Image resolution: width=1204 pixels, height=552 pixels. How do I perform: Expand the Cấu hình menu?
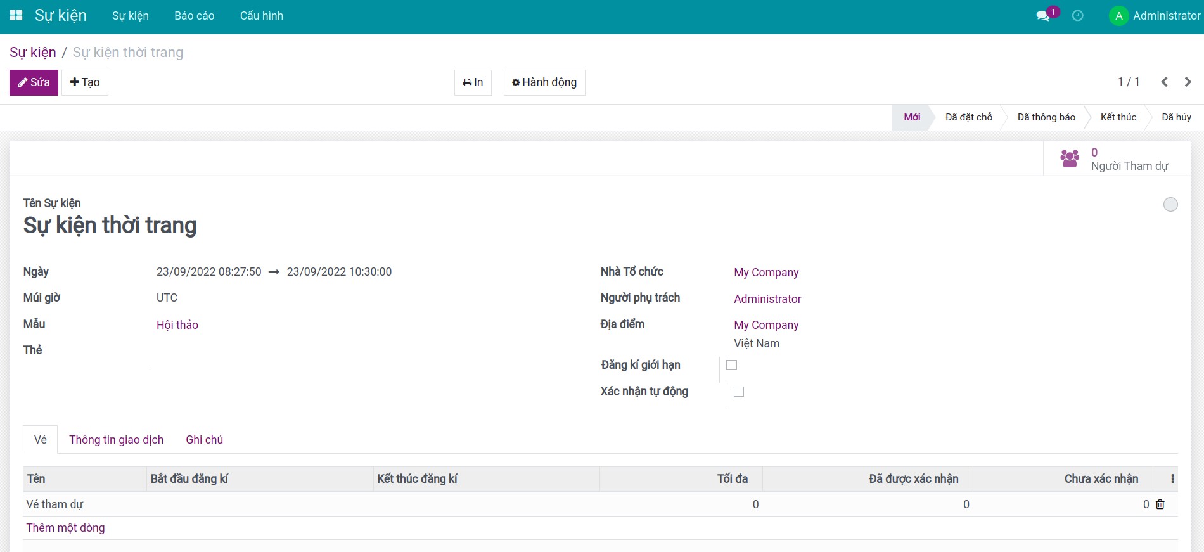(x=262, y=16)
